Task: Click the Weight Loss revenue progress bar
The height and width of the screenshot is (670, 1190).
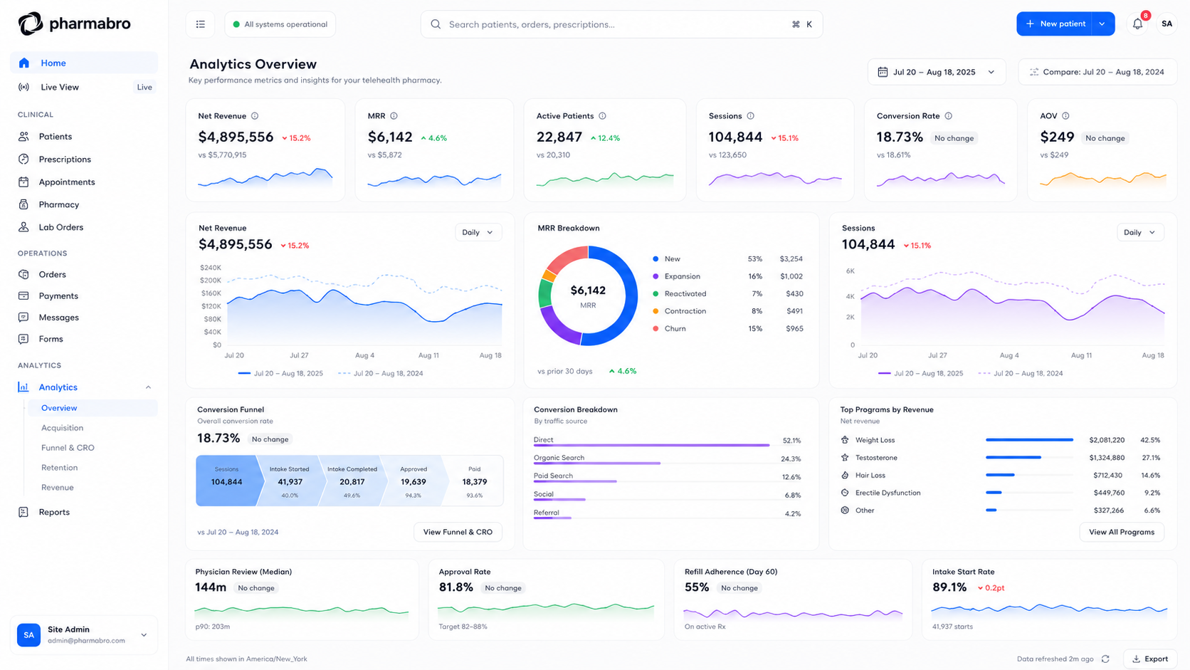Action: pyautogui.click(x=1029, y=440)
